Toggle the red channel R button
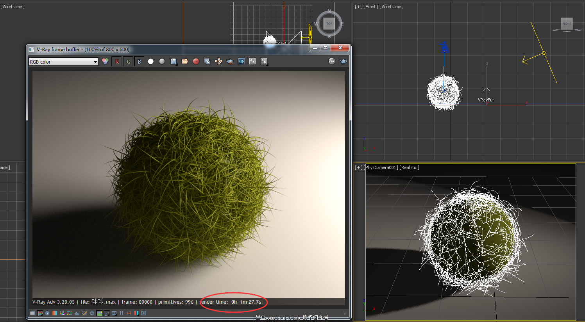 117,61
